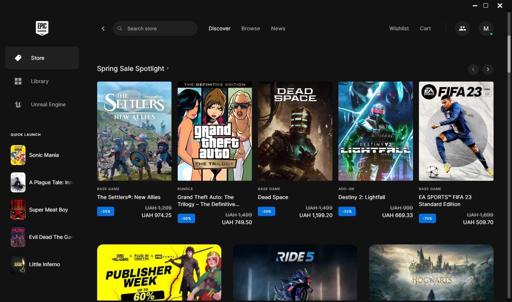
Task: Maximize the Epic Games Launcher window
Action: pos(486,6)
